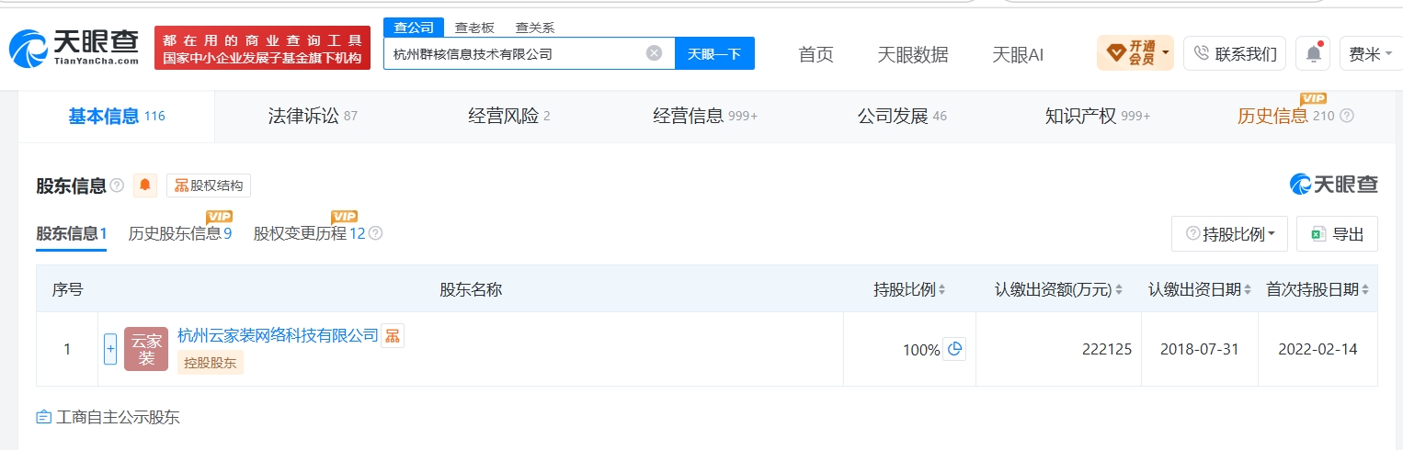Click the red promotional banner in header

click(x=262, y=48)
